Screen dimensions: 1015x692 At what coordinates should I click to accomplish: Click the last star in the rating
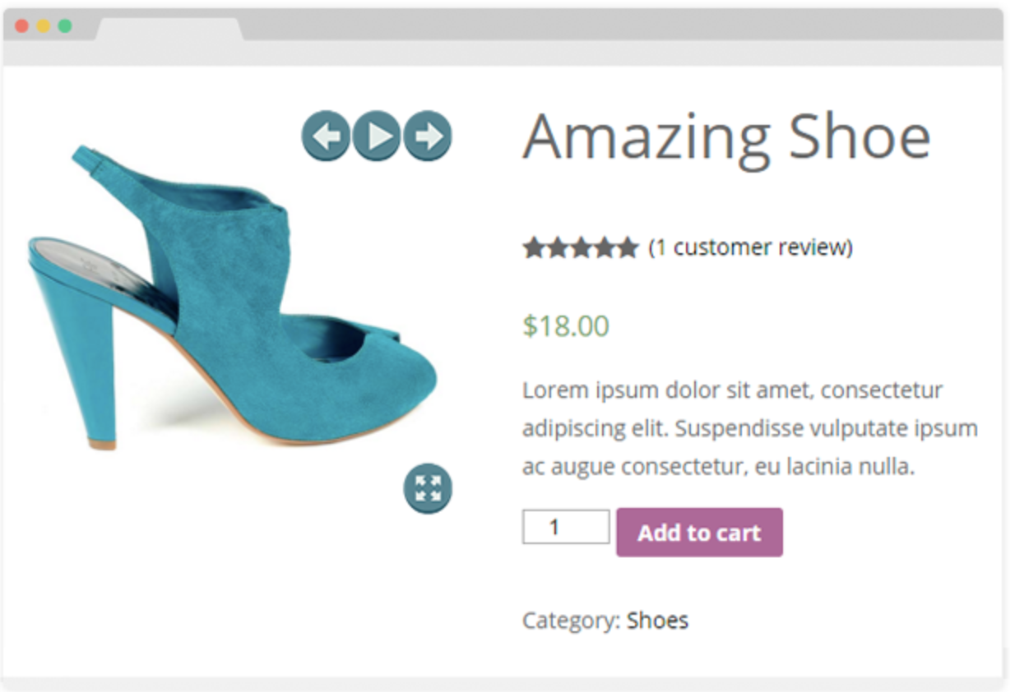628,247
